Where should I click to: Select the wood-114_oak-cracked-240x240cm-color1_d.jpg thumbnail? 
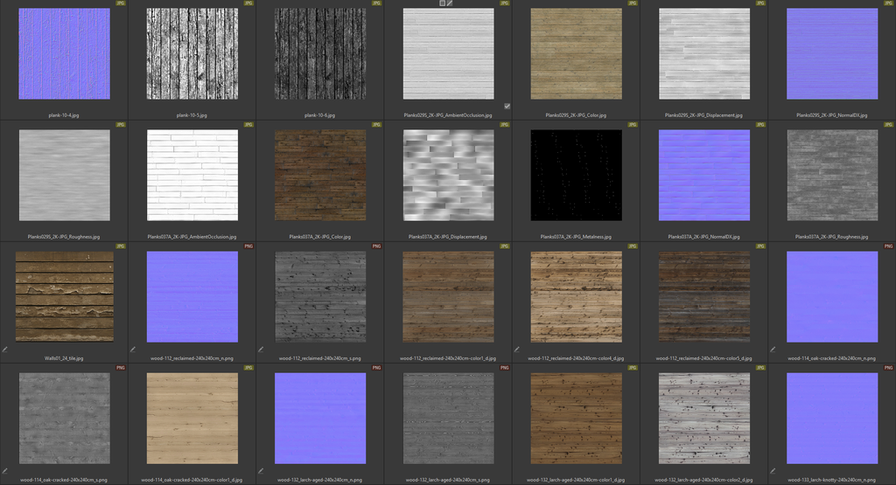pyautogui.click(x=192, y=419)
